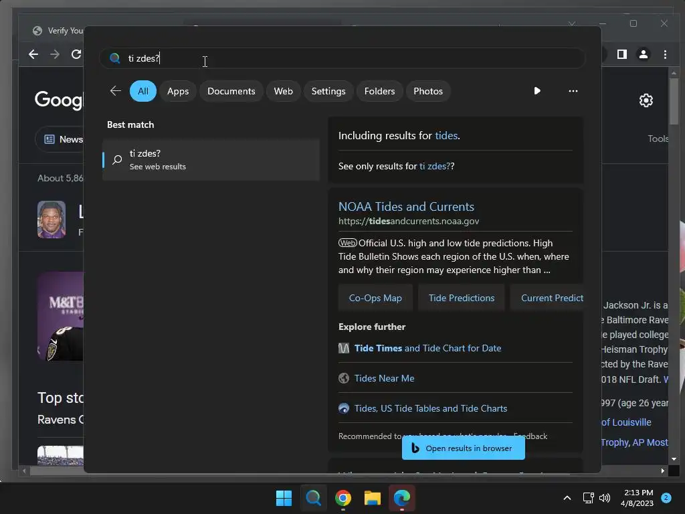Switch to the Folders filter tab
The image size is (685, 514).
click(379, 91)
